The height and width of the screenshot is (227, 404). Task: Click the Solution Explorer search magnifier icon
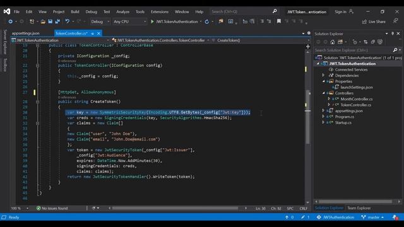[x=395, y=50]
